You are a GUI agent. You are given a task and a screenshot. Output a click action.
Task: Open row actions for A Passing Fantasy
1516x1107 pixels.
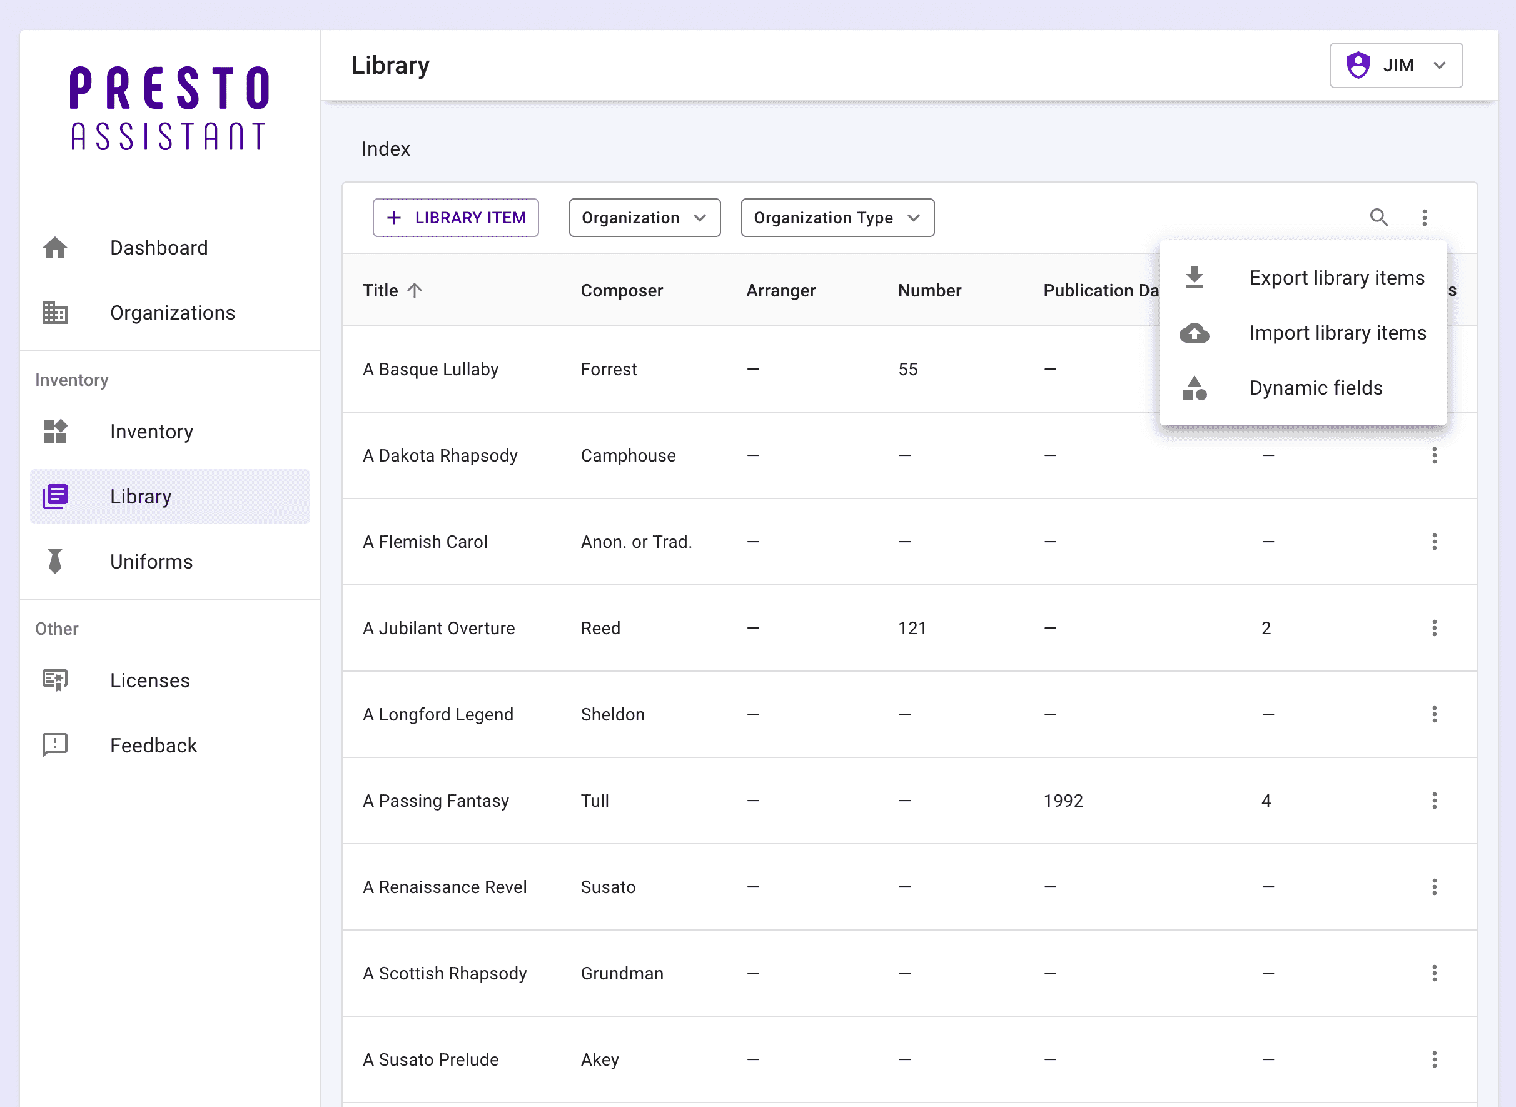click(x=1434, y=800)
